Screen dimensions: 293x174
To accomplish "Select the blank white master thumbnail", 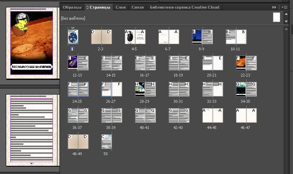I will (277, 17).
